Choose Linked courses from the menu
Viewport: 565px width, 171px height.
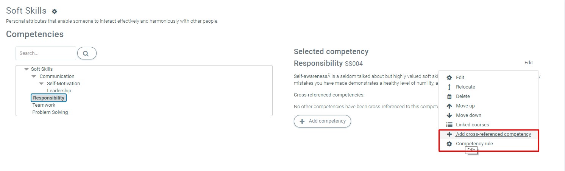[472, 125]
